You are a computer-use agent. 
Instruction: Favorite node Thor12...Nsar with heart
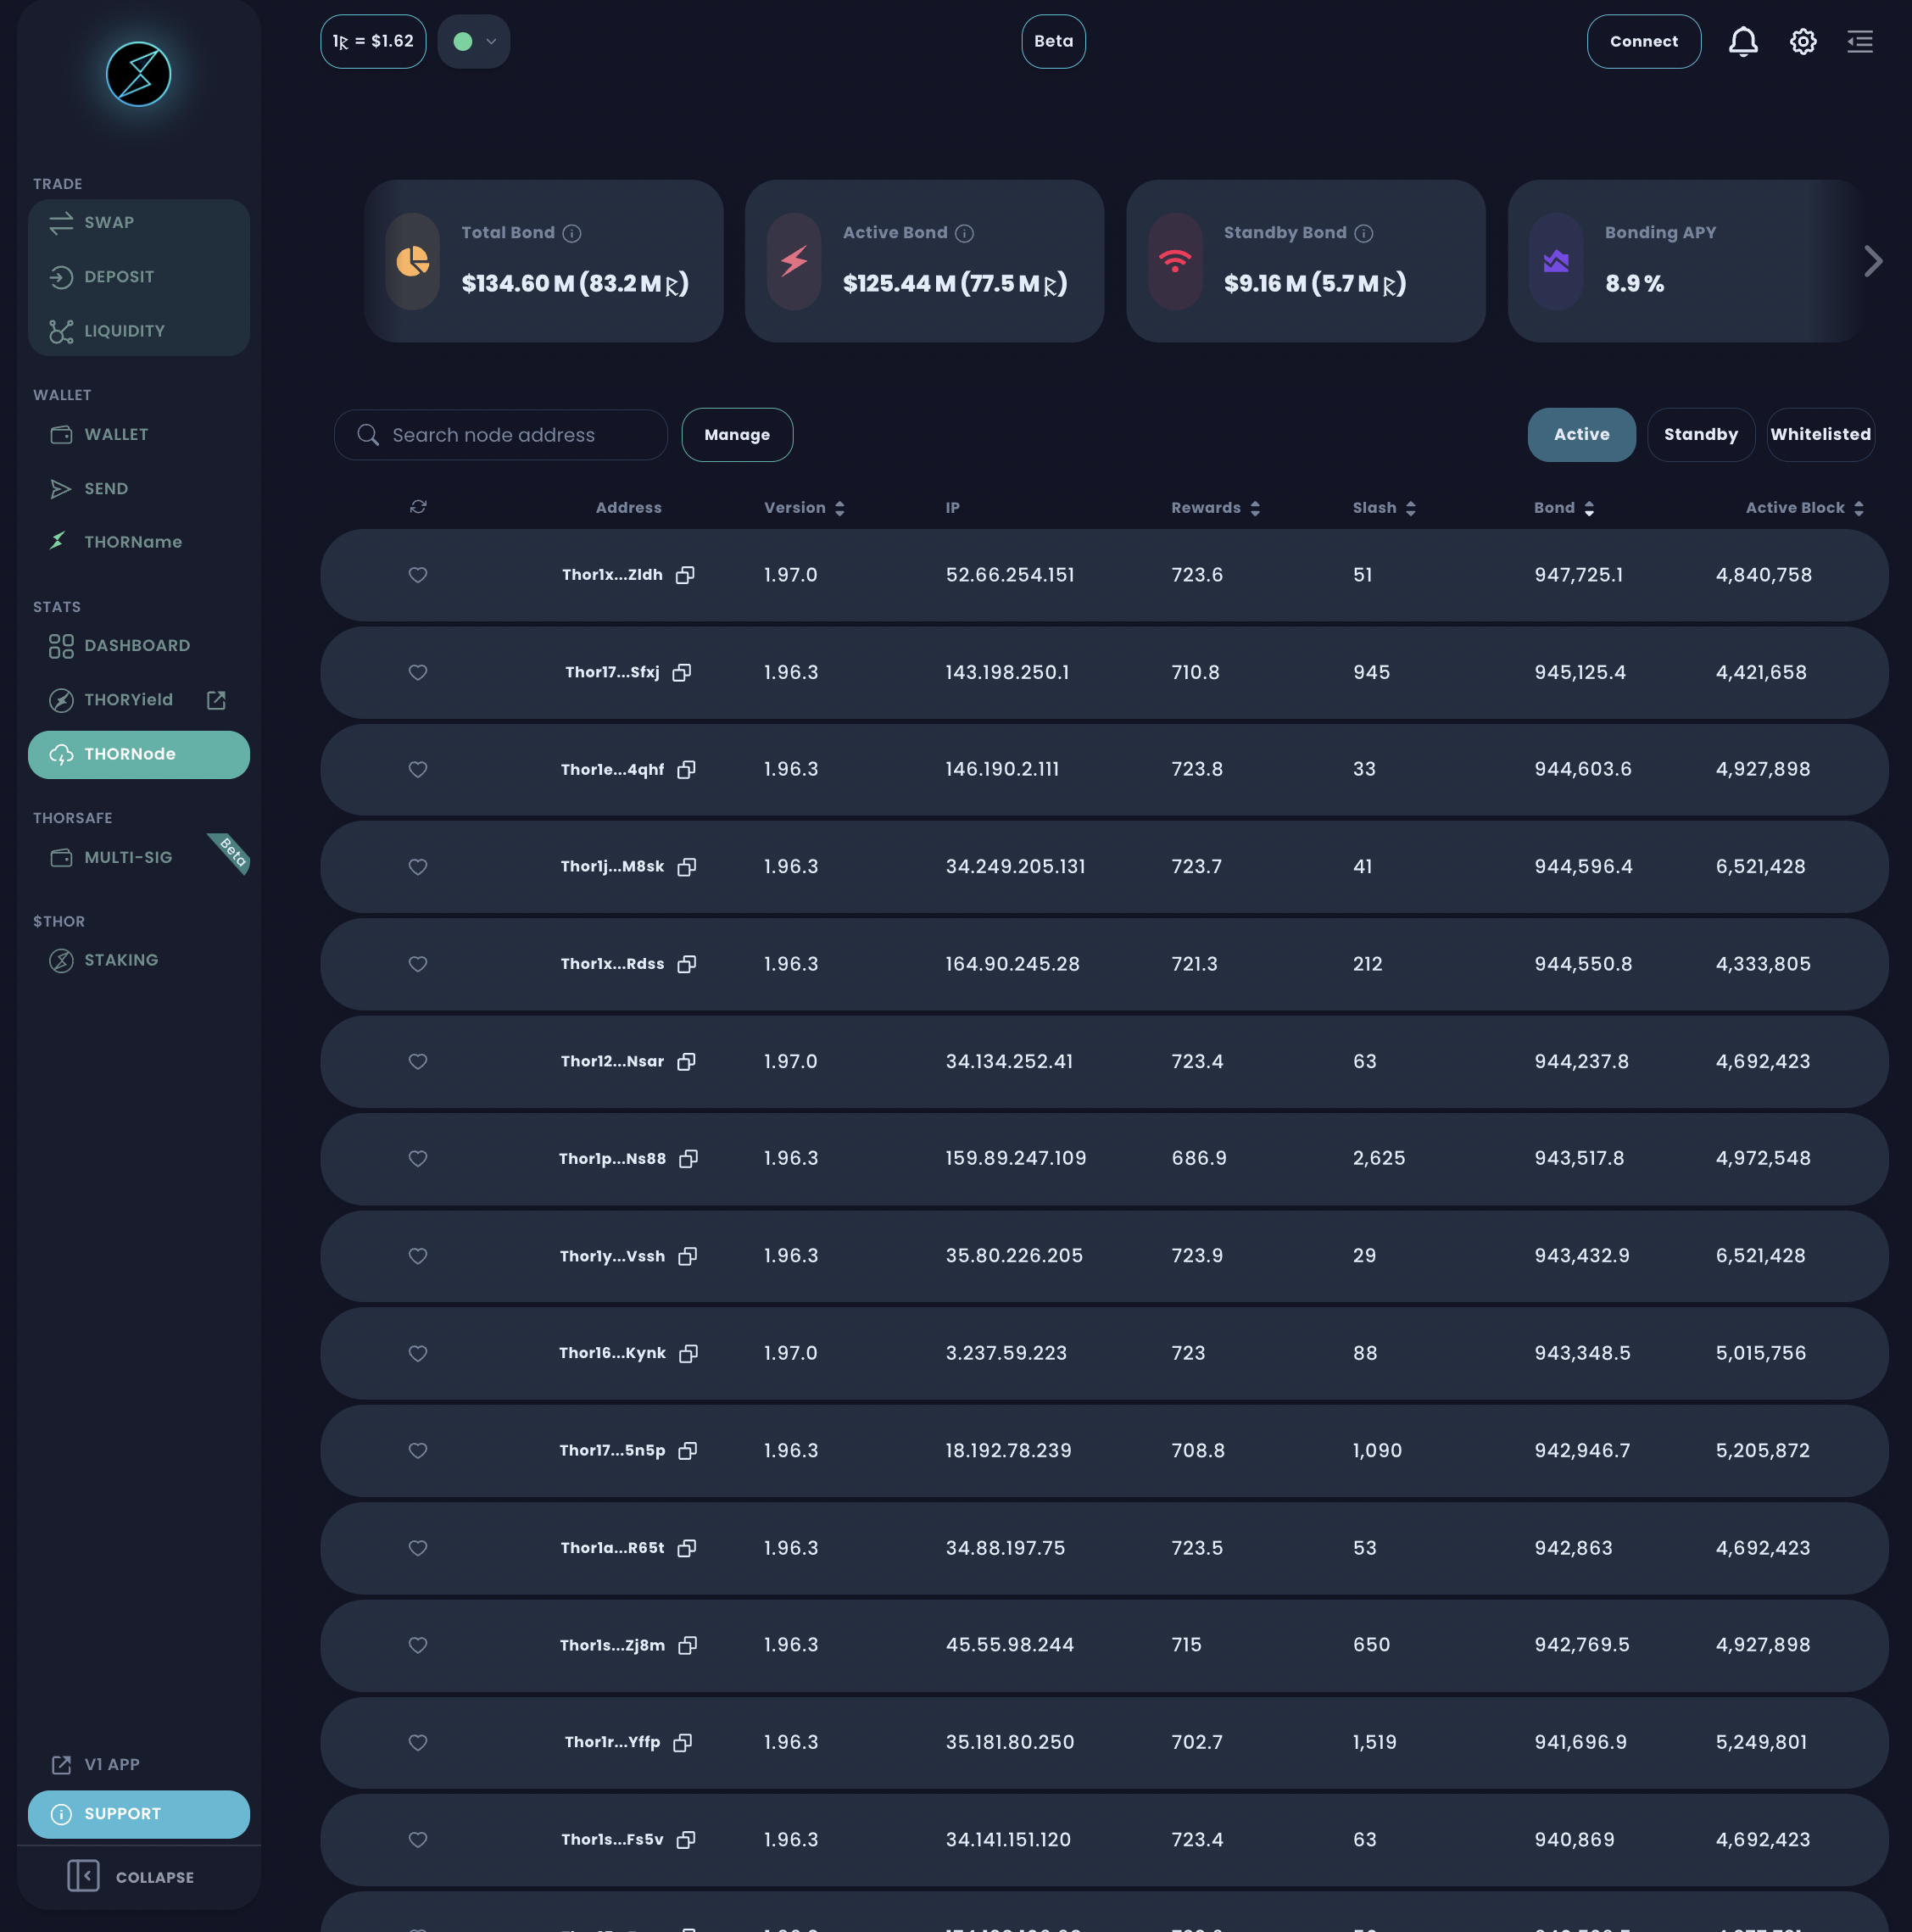(418, 1061)
